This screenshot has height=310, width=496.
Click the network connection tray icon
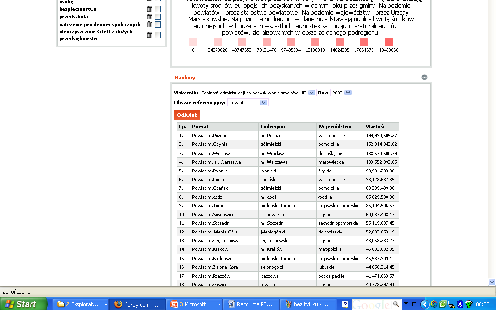pyautogui.click(x=452, y=304)
